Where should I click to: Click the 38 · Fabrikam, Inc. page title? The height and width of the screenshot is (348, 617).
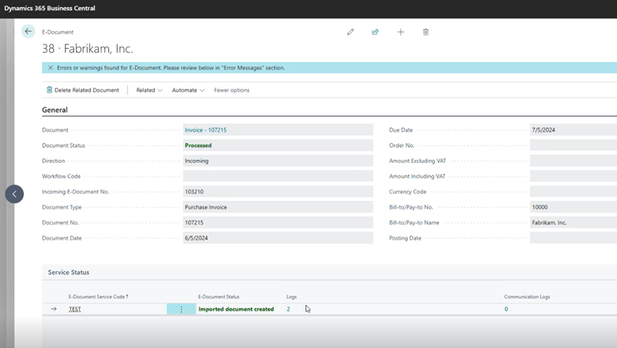pos(87,49)
